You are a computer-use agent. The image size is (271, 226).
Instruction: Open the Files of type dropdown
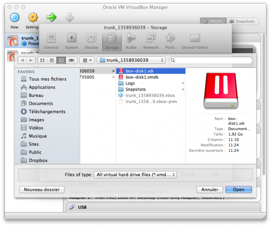(x=135, y=174)
